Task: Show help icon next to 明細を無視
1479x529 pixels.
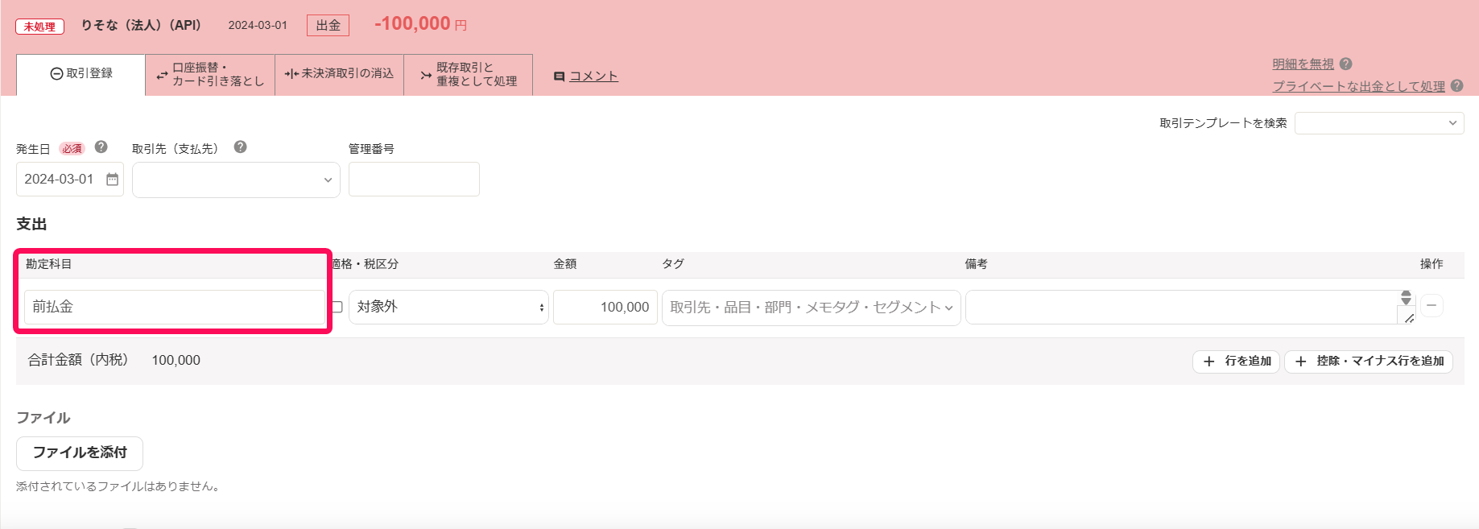Action: (x=1345, y=64)
